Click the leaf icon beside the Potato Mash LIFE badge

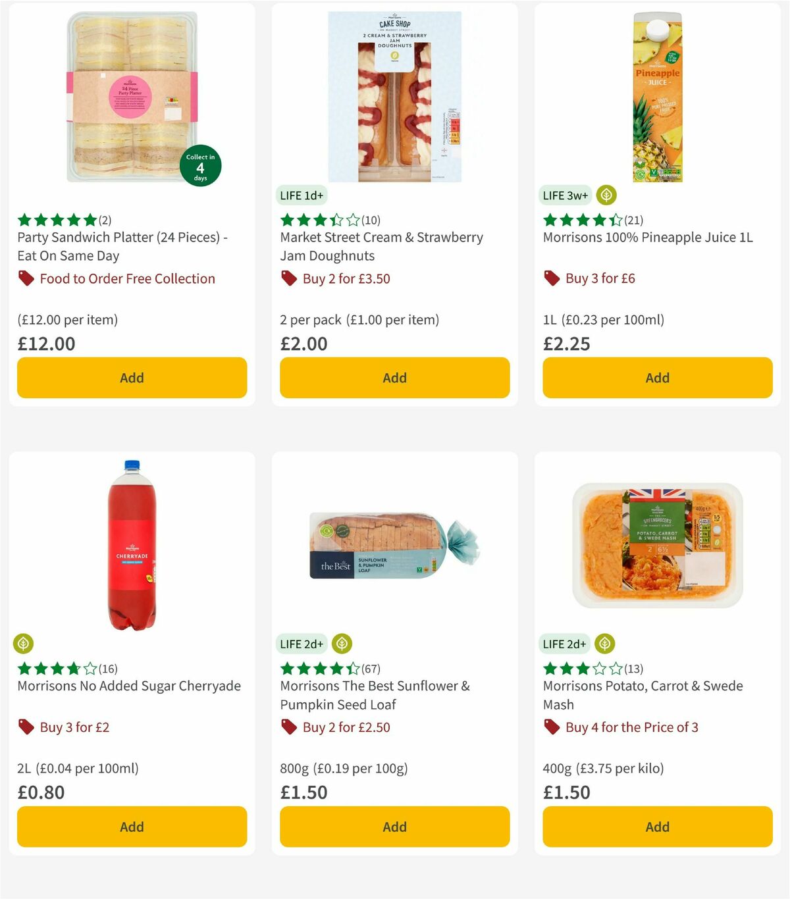tap(605, 644)
